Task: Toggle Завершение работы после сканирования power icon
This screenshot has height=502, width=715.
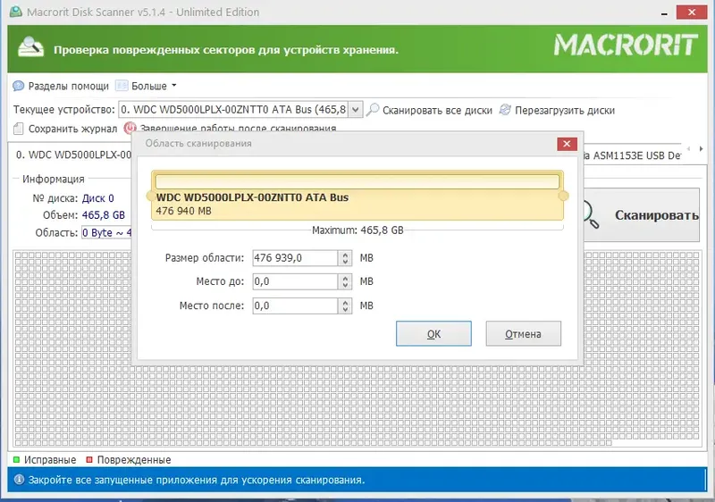Action: click(130, 128)
